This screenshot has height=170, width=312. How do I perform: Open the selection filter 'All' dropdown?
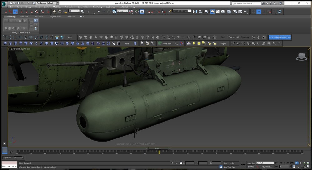(74, 11)
